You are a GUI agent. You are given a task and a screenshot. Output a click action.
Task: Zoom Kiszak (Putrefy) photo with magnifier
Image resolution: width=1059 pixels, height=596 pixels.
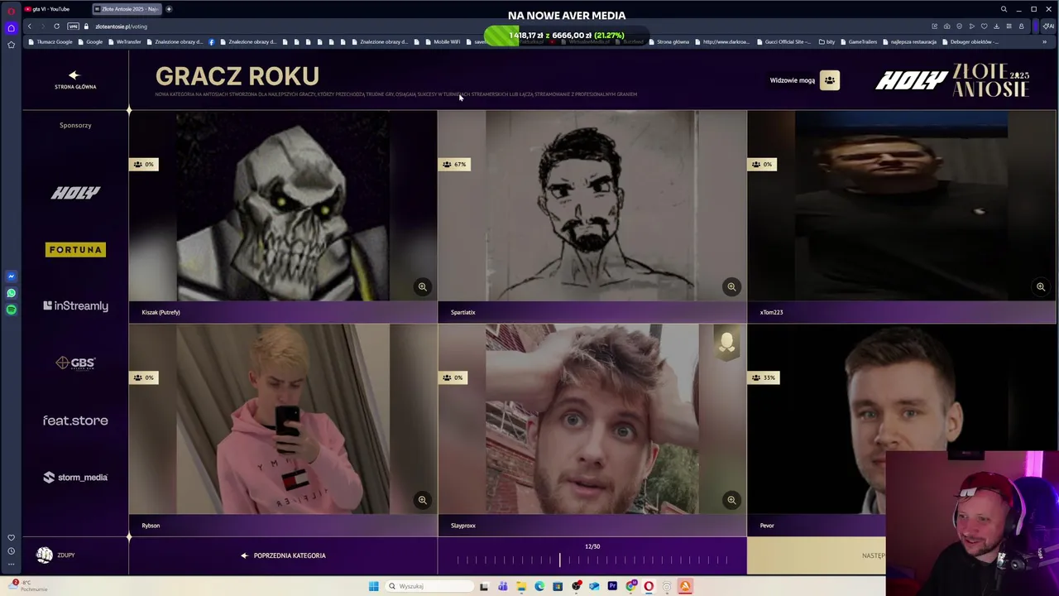pos(423,286)
